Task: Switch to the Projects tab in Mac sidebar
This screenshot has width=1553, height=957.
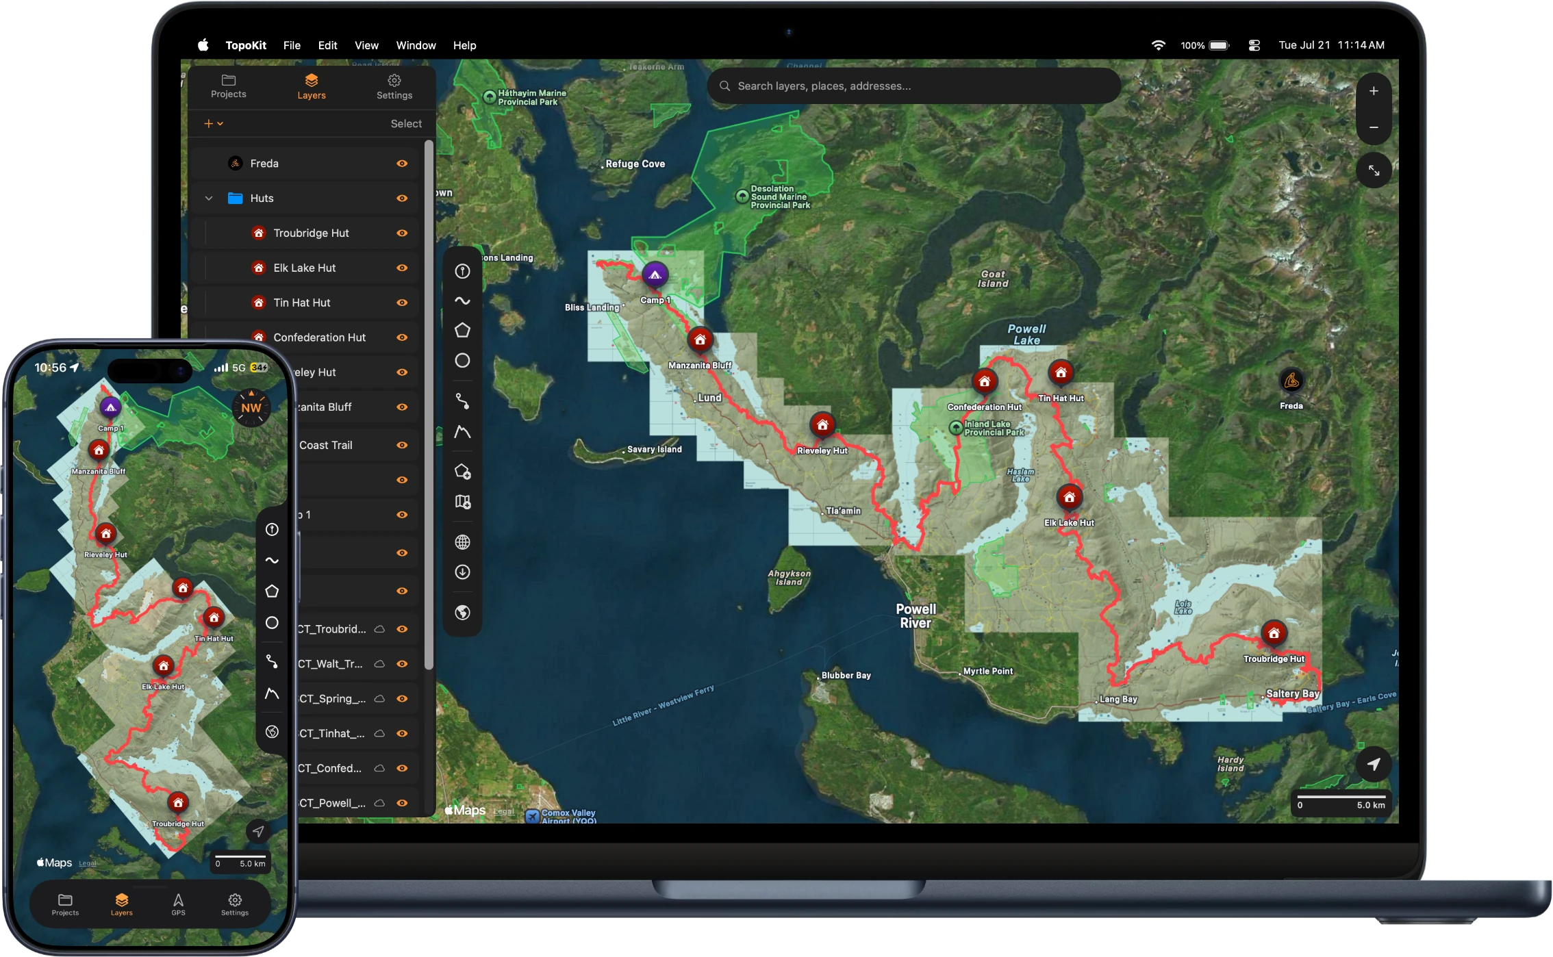Action: click(x=228, y=86)
